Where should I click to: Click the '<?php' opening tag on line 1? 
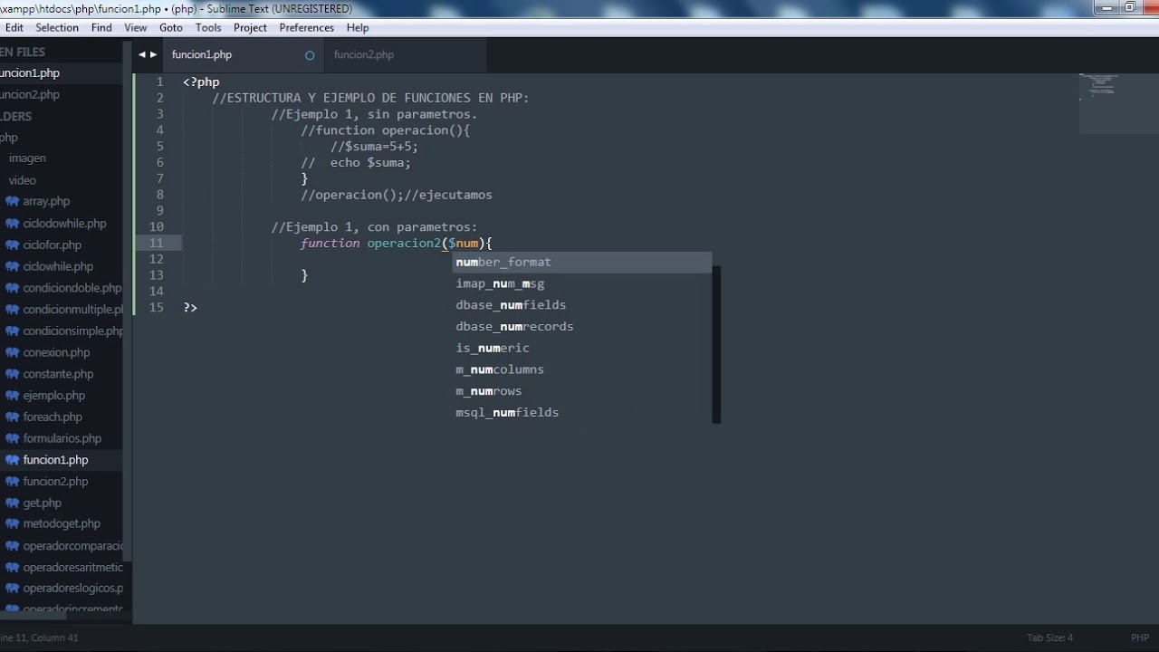pyautogui.click(x=201, y=82)
